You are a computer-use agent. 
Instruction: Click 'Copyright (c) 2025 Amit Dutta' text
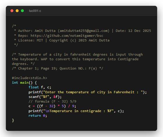79,40
